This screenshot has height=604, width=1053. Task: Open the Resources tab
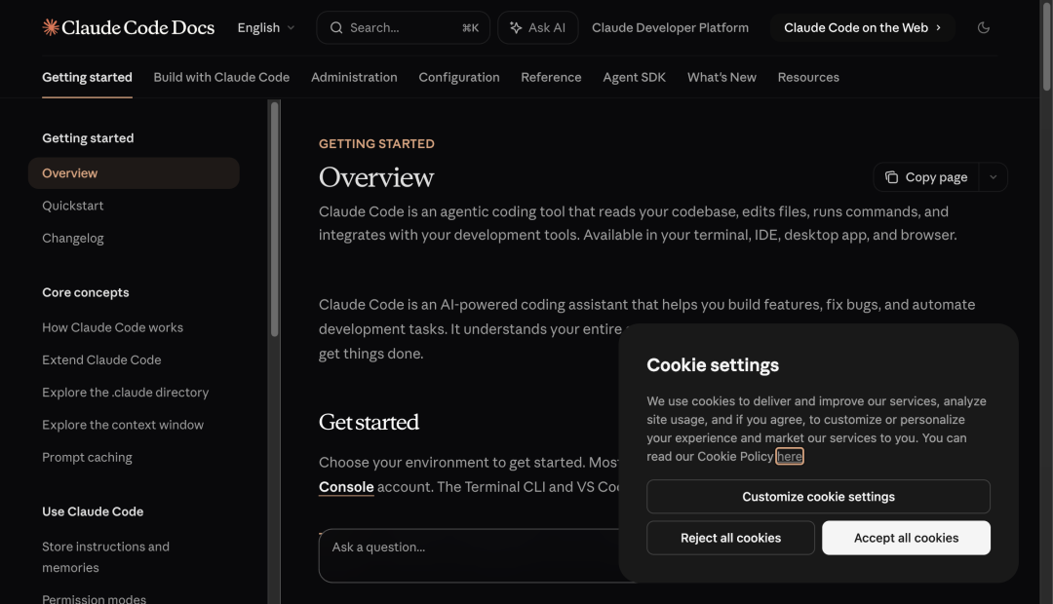pyautogui.click(x=808, y=77)
